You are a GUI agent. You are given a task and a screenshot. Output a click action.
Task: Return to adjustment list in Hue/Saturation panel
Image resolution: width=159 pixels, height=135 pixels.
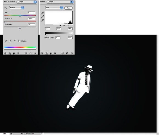point(5,53)
